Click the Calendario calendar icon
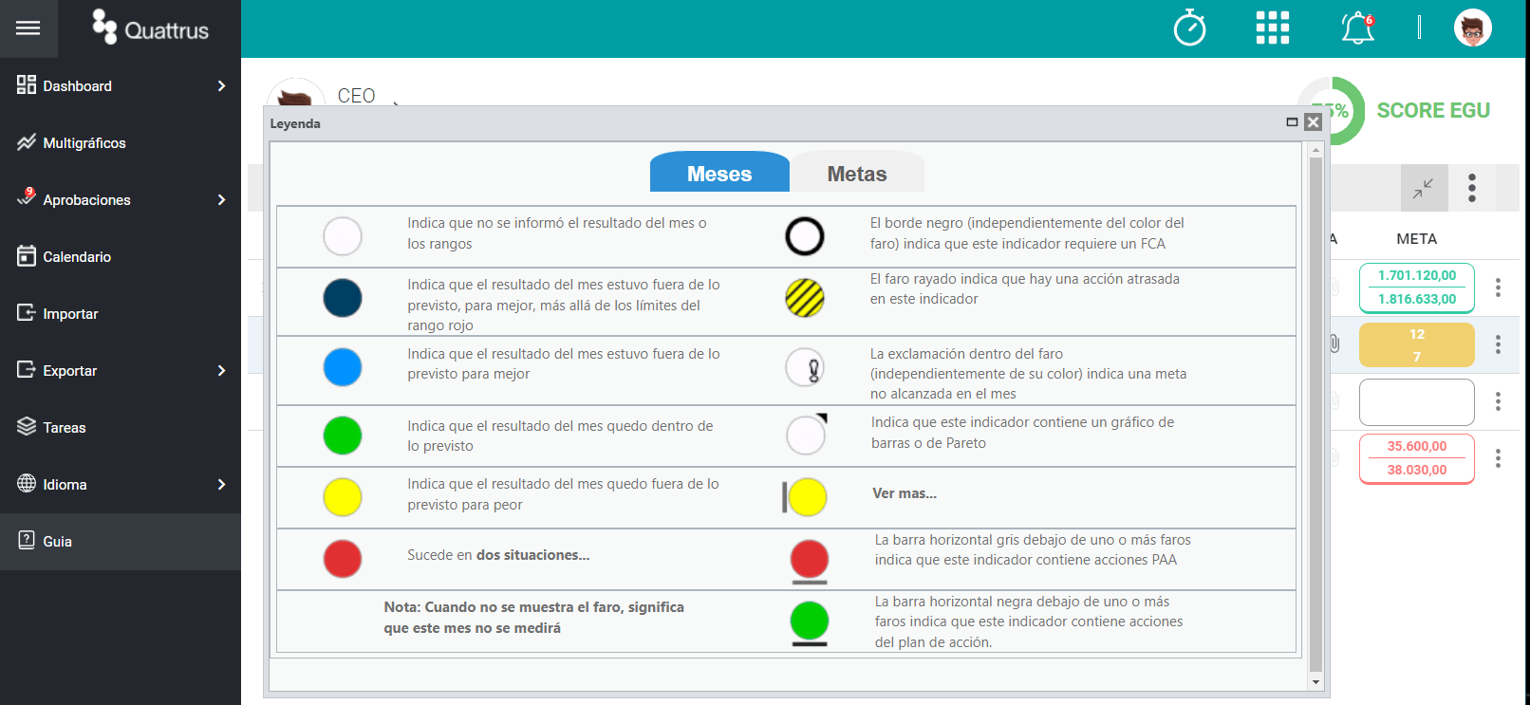 [27, 255]
